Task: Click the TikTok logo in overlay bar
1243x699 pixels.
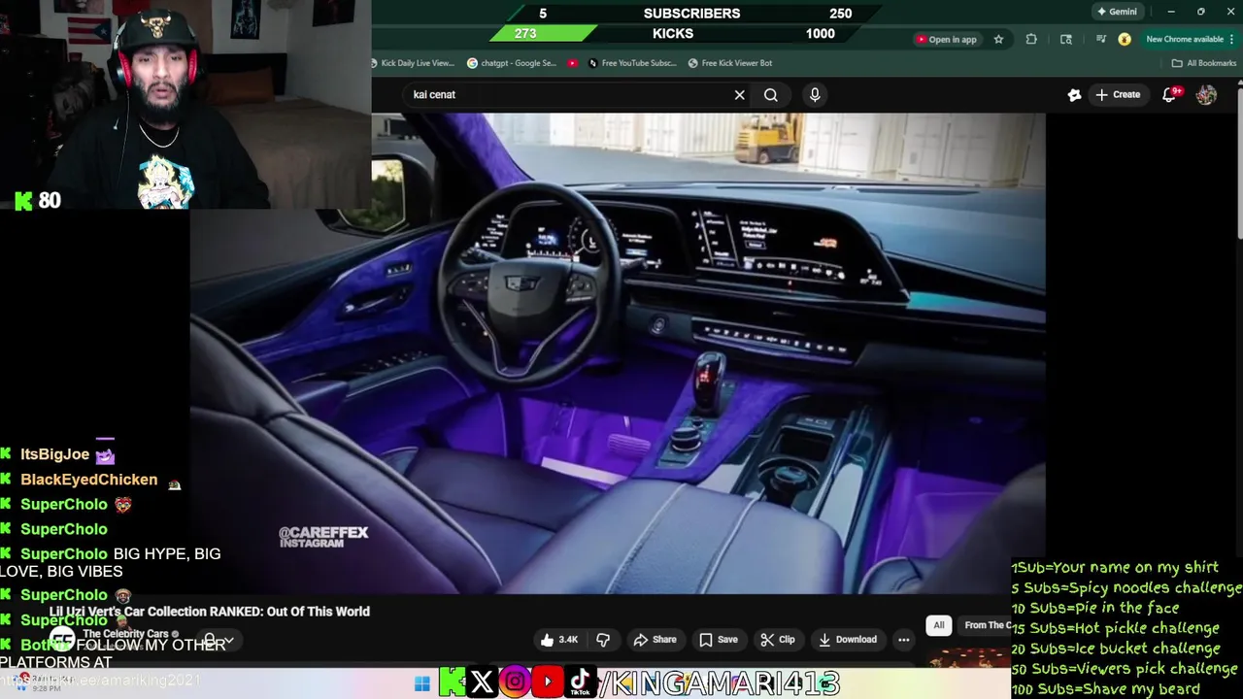Action: (580, 682)
